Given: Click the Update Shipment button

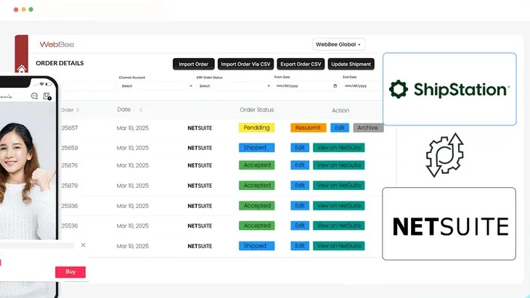Looking at the screenshot, I should 351,64.
